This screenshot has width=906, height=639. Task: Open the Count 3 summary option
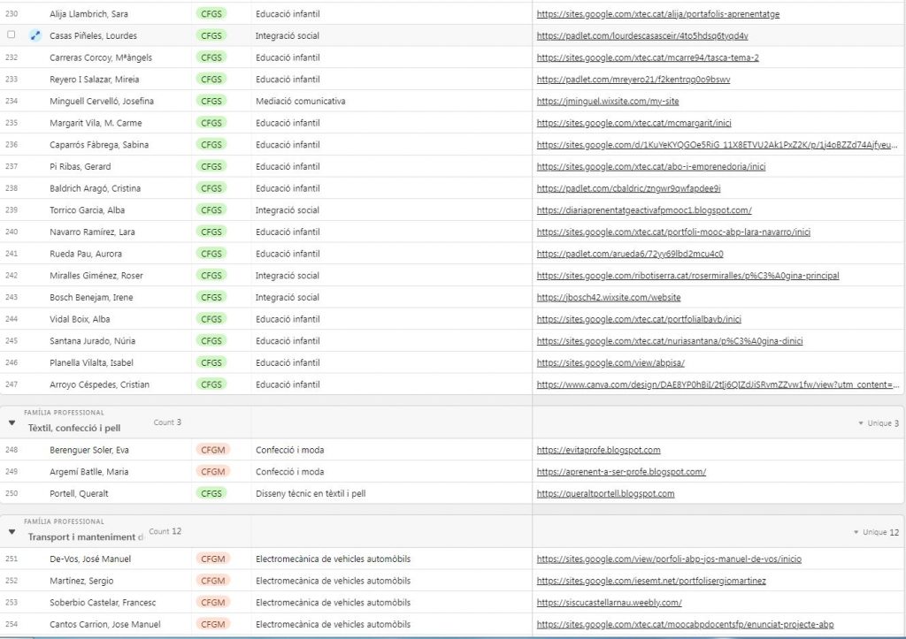pyautogui.click(x=167, y=422)
